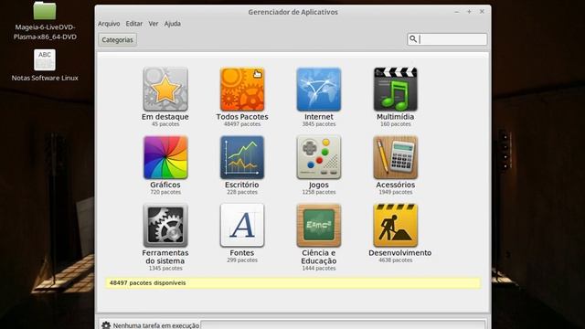Open the Desenvolvimento construction sign icon

[x=396, y=226]
